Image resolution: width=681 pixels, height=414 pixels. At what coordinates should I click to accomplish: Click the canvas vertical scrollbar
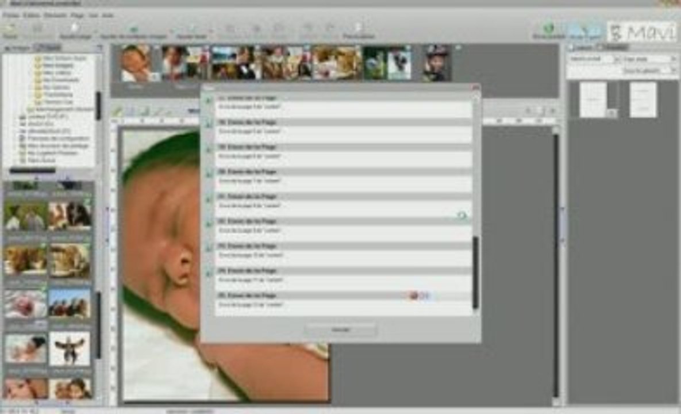click(x=556, y=265)
